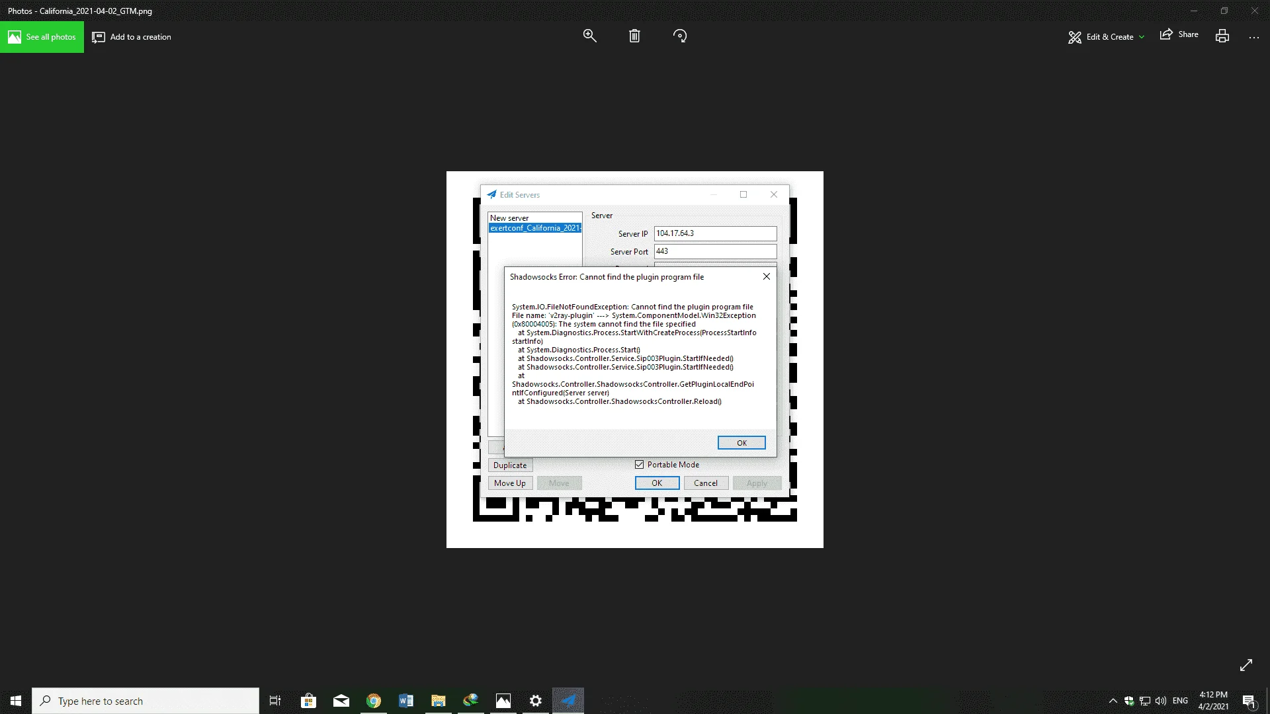This screenshot has height=714, width=1270.
Task: Open Task View in taskbar
Action: (x=275, y=701)
